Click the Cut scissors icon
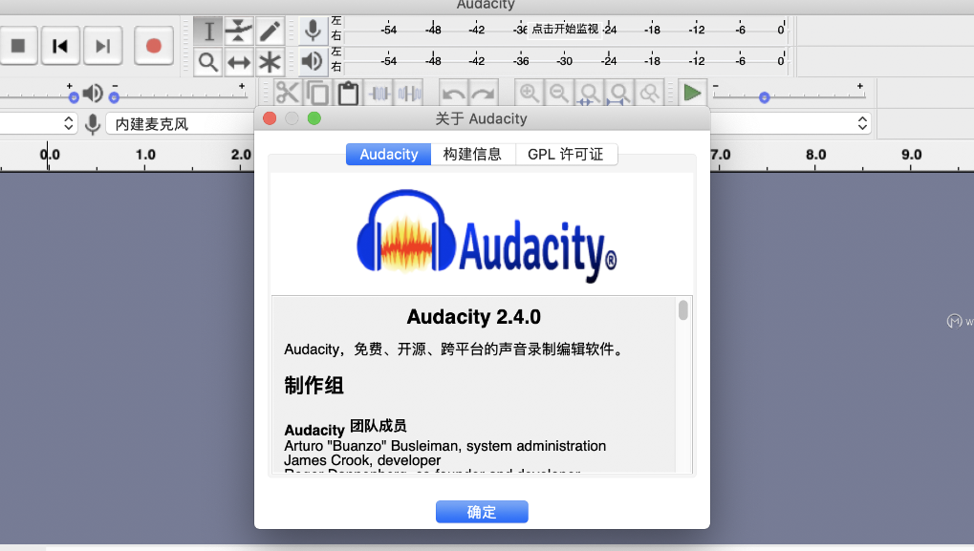974x551 pixels. tap(287, 93)
